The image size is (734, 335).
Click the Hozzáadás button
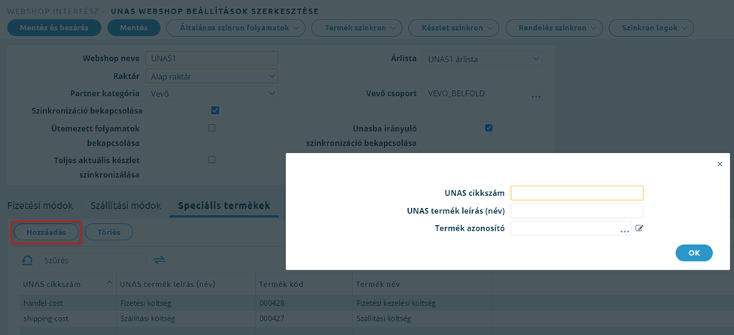(46, 232)
